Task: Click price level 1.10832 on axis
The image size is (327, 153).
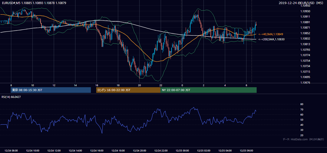Action: coord(305,39)
